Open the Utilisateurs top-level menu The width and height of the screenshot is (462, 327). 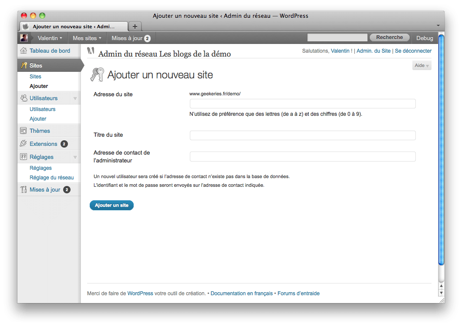44,98
